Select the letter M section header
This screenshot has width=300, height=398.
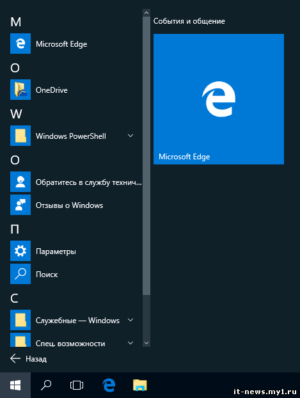pos(16,22)
